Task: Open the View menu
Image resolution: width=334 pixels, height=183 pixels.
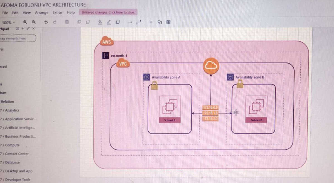Action: 27,13
